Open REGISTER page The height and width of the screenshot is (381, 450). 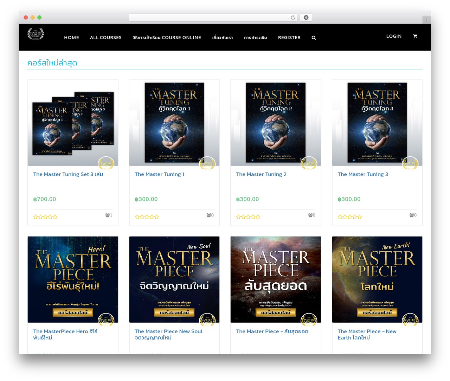click(x=289, y=38)
